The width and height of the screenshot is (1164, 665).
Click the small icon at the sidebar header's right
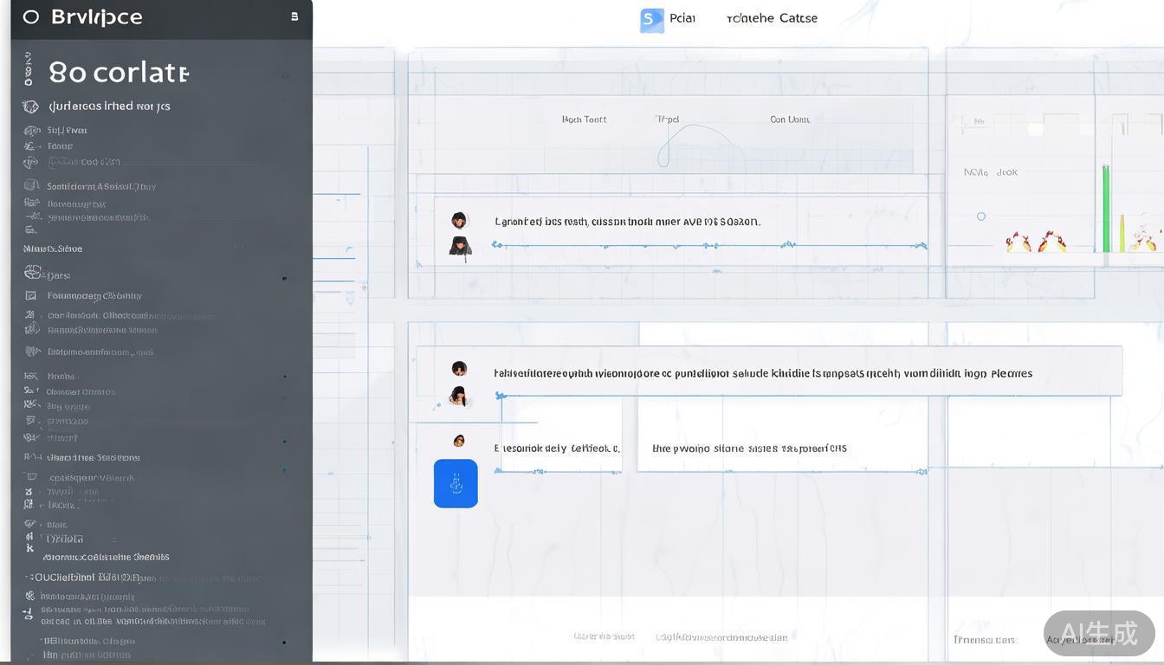tap(294, 16)
